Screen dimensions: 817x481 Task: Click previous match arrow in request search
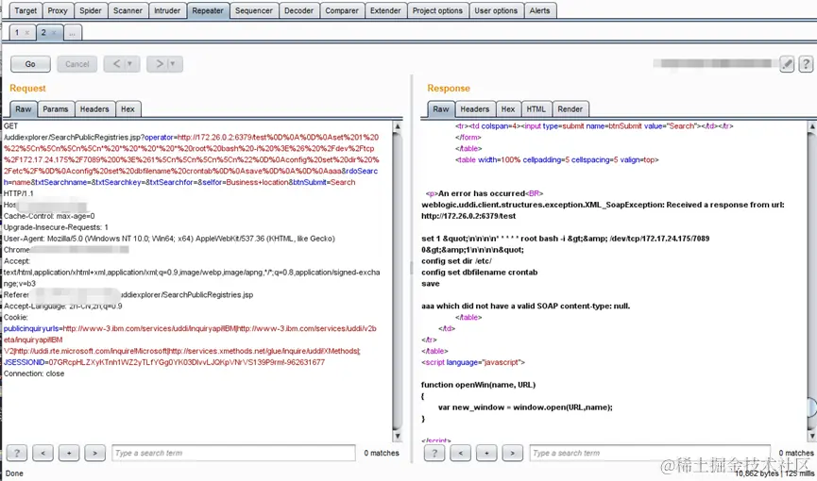[43, 454]
